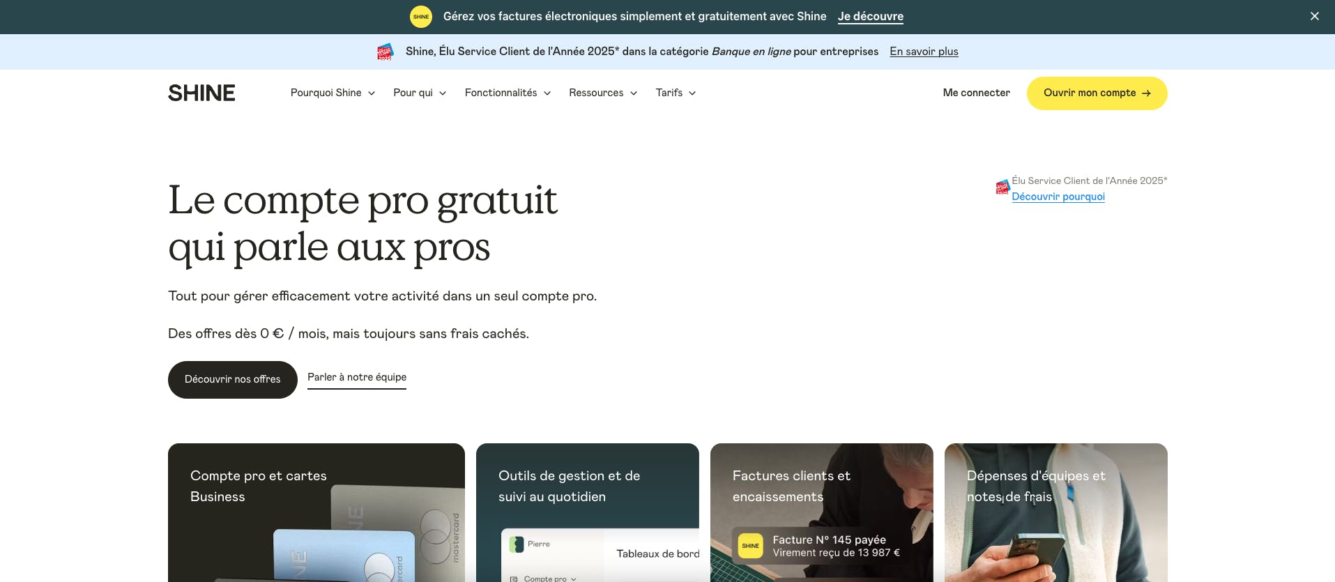Open the Outils de gestion card
1335x582 pixels.
[x=588, y=512]
